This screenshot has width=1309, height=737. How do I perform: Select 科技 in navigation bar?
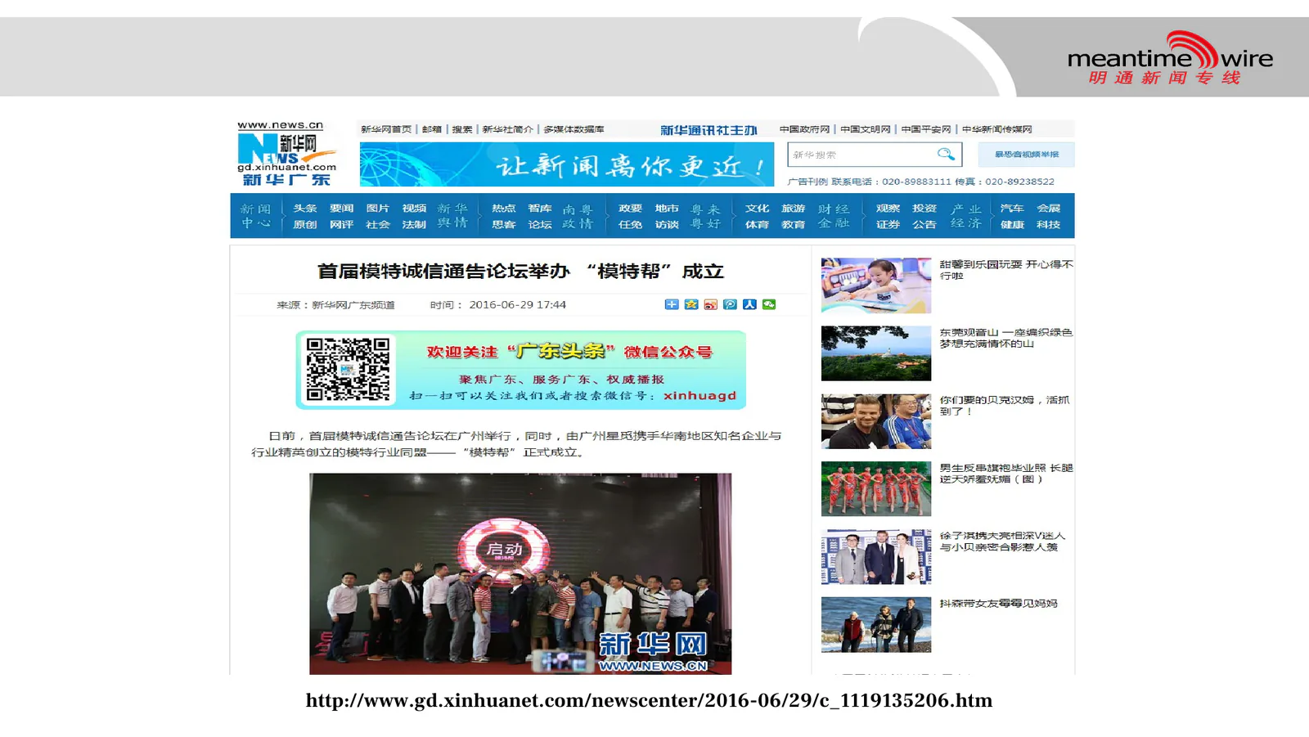coord(1049,225)
